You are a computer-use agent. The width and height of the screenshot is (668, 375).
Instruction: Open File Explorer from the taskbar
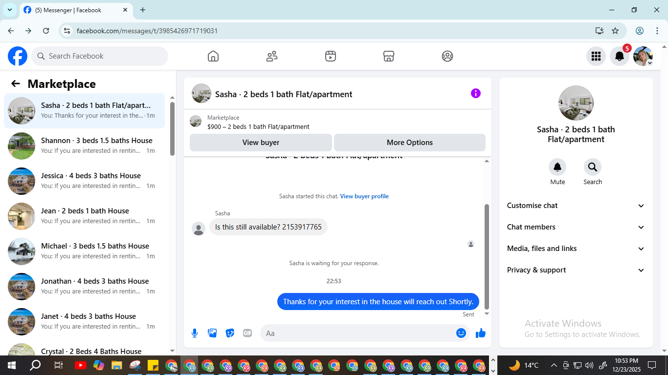[x=116, y=365]
